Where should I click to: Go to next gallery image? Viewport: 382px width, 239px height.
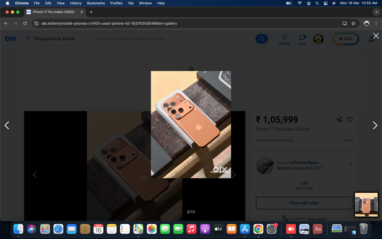[375, 126]
